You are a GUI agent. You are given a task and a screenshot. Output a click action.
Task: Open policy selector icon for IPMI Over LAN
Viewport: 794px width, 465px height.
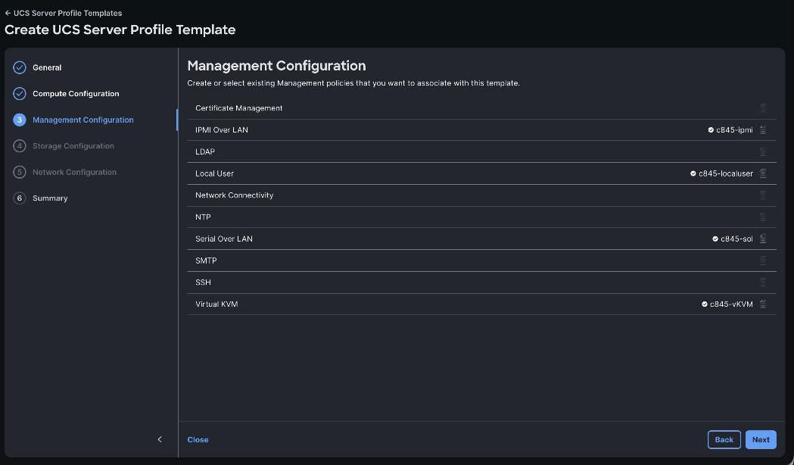click(763, 130)
